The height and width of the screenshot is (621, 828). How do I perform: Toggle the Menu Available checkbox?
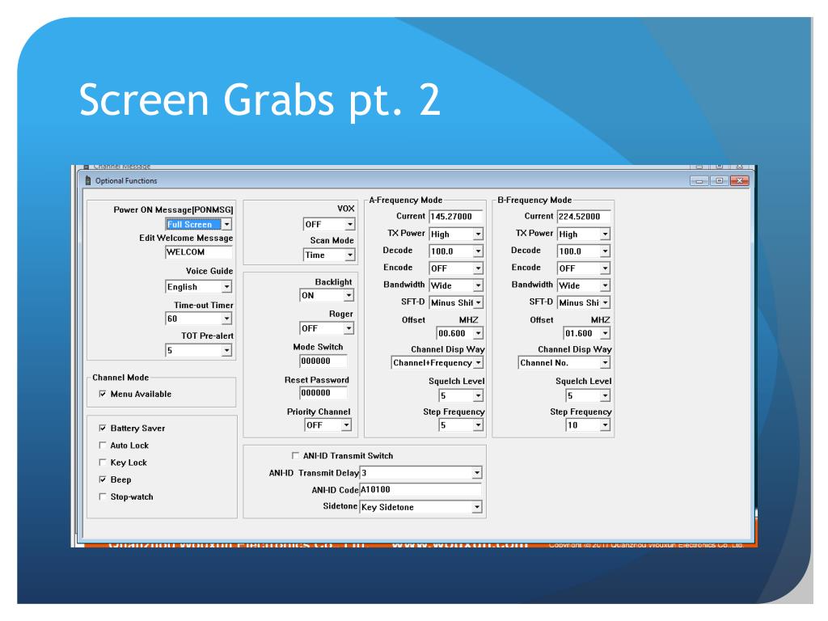point(103,394)
